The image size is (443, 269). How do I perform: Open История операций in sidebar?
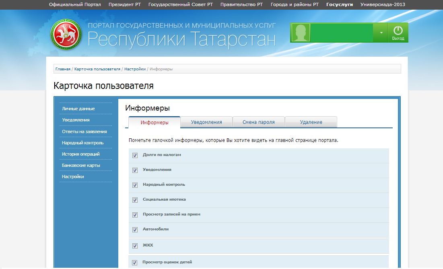point(80,154)
